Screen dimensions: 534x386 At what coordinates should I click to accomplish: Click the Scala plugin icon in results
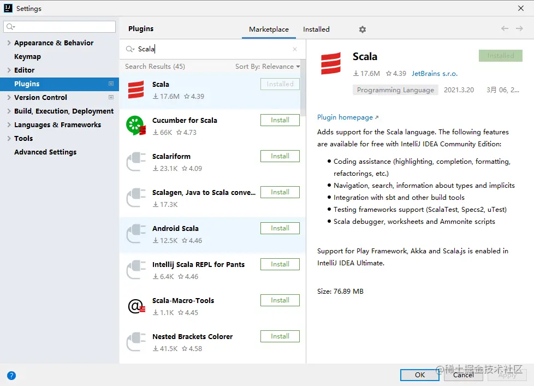pyautogui.click(x=136, y=90)
